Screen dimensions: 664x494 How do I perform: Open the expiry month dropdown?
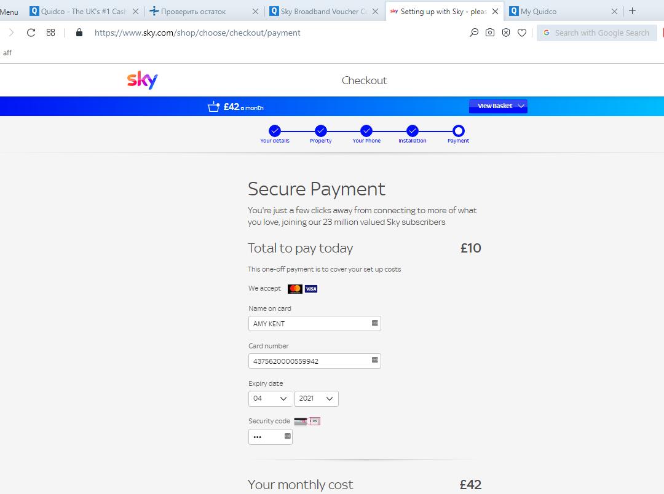(x=269, y=399)
